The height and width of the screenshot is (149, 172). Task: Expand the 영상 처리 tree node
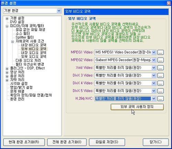tap(7, 72)
